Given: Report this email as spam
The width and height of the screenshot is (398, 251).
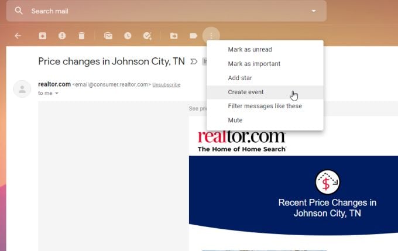Looking at the screenshot, I should pyautogui.click(x=62, y=36).
